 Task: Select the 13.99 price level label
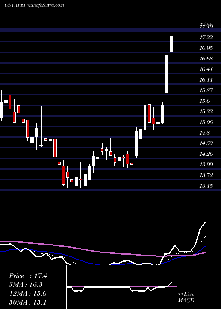click(206, 165)
